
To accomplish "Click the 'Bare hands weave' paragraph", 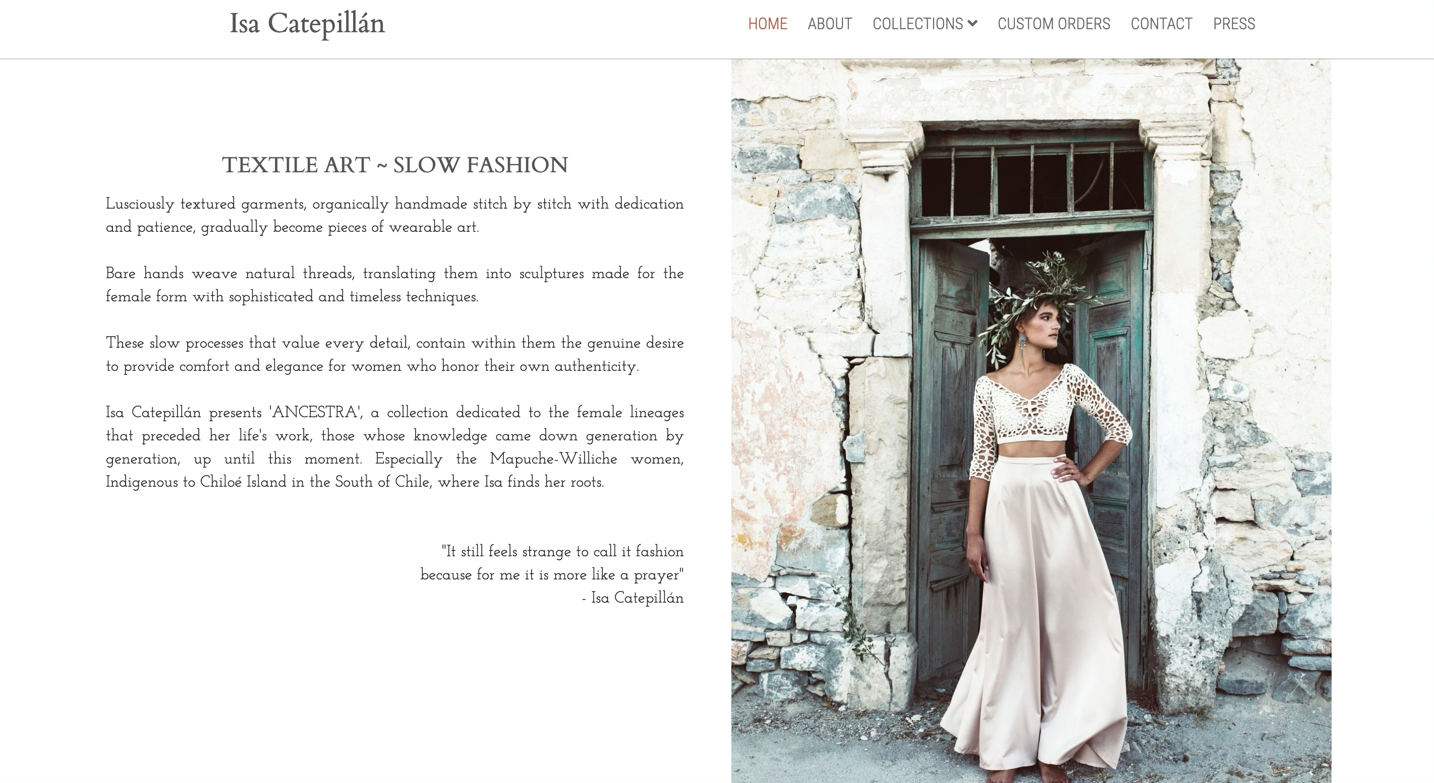I will (394, 285).
